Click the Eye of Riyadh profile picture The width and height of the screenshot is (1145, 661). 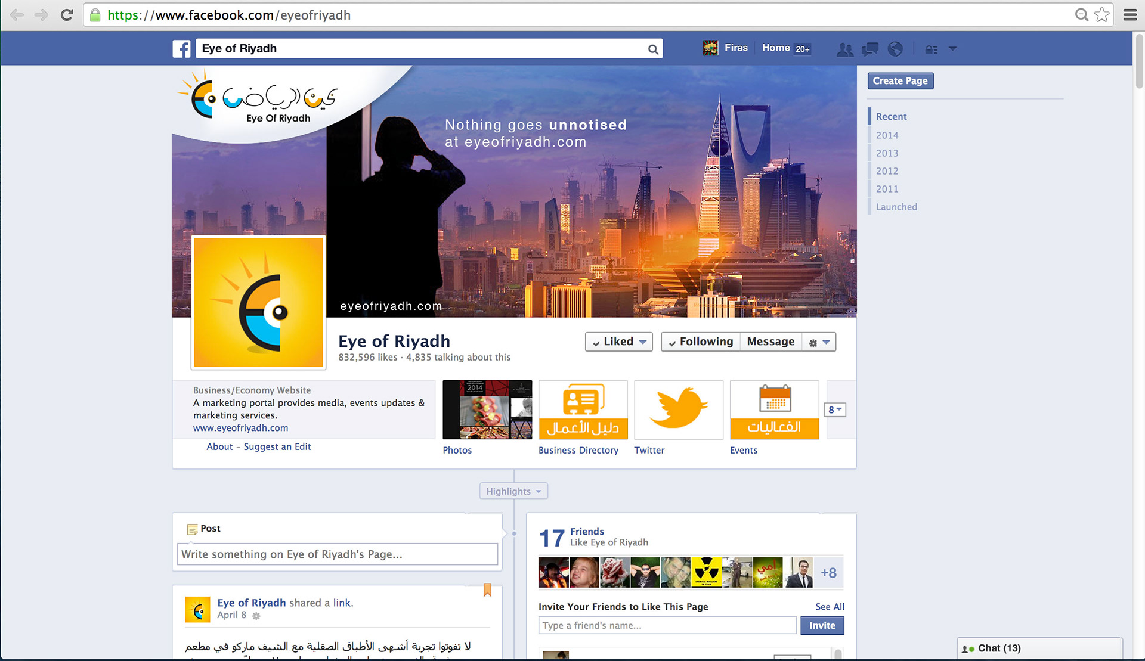259,302
